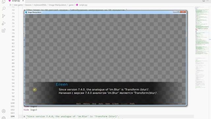Open the editor more actions menu
This screenshot has width=211, height=119.
point(207,1)
